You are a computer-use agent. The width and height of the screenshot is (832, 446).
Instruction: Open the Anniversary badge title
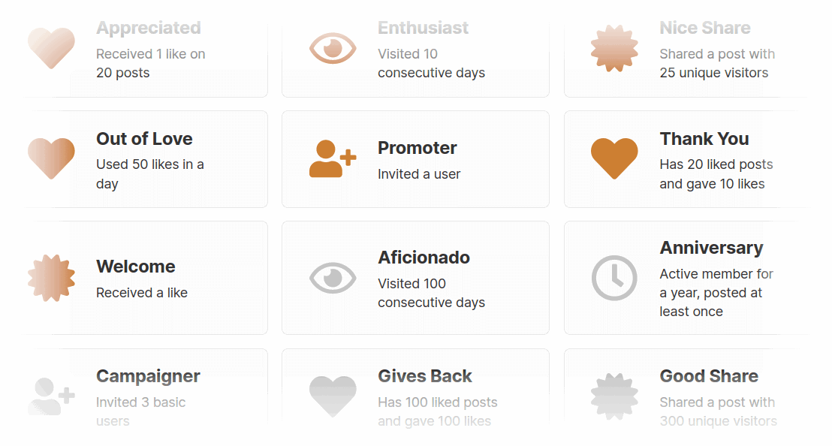point(710,248)
